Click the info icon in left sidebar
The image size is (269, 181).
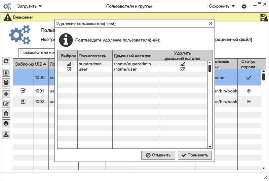[x=6, y=123]
